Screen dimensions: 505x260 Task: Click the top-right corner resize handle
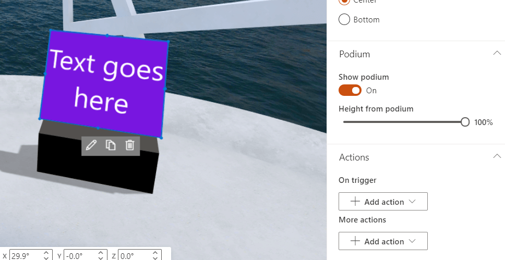click(168, 41)
